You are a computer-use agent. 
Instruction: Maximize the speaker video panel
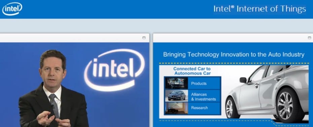point(144,38)
